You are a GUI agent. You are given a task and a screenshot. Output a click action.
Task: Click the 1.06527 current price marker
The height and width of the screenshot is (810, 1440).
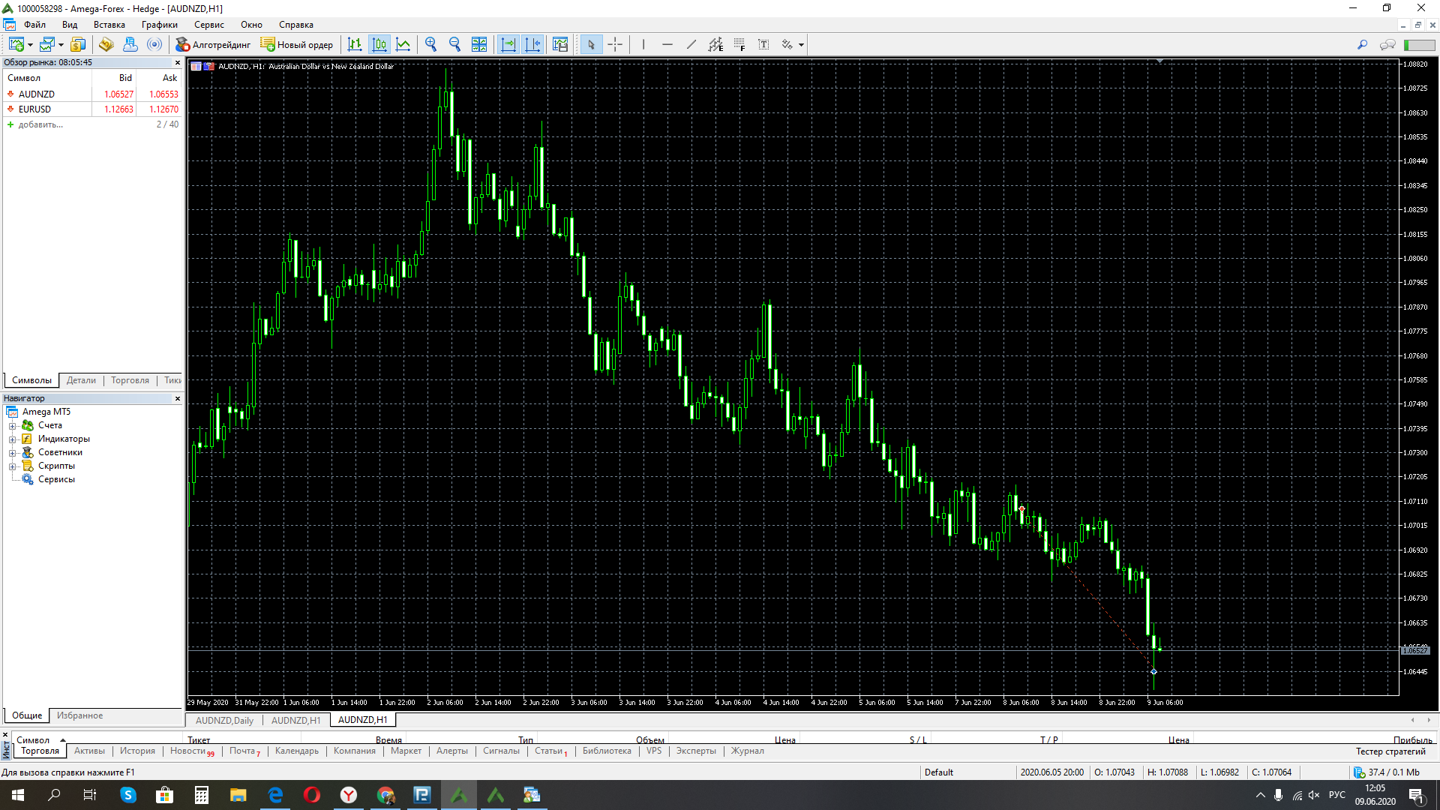click(1416, 651)
